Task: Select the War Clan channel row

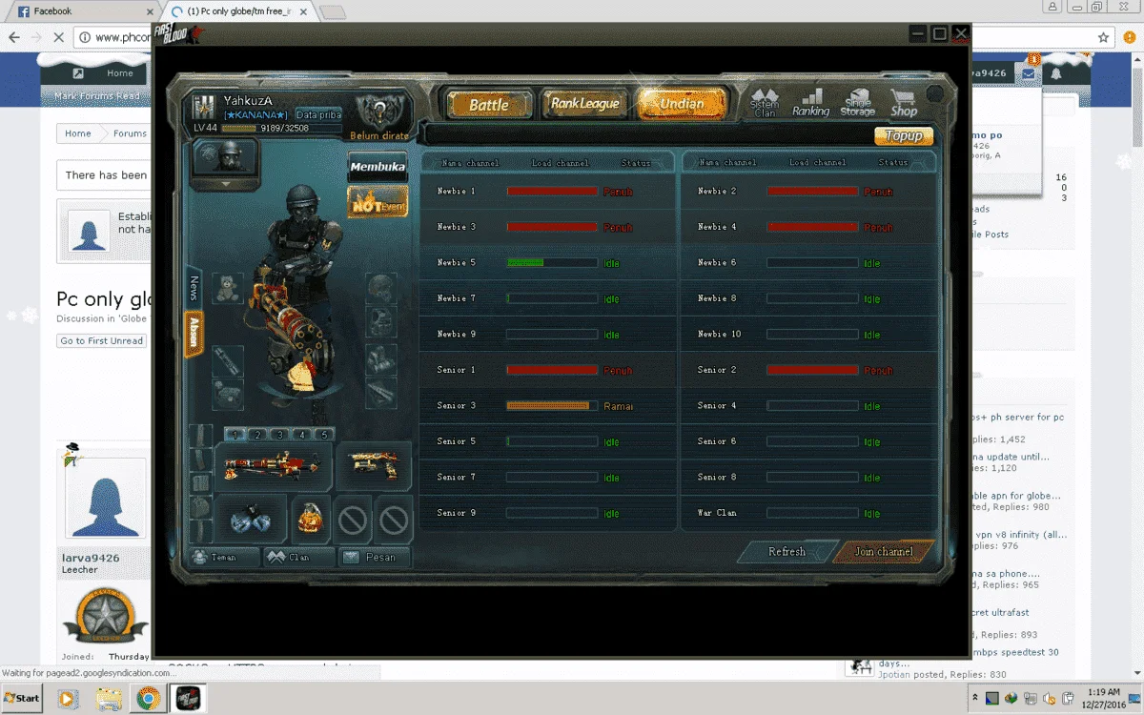Action: click(x=808, y=513)
